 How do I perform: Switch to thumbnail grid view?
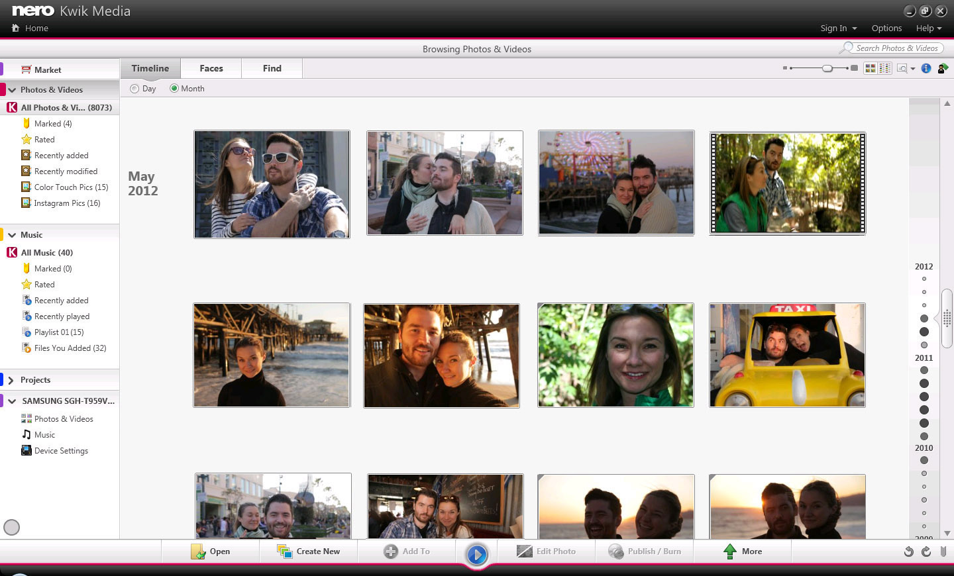871,68
